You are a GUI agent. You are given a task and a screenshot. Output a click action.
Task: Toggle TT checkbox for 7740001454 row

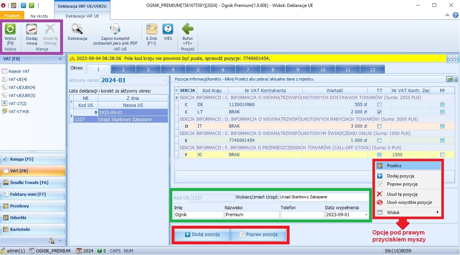[379, 140]
